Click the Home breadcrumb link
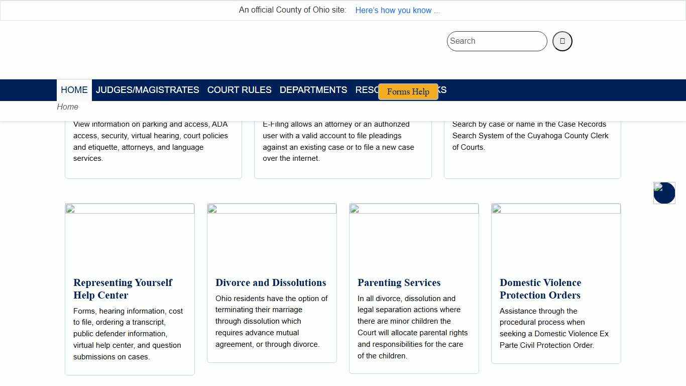Viewport: 686px width, 386px height. click(x=67, y=107)
